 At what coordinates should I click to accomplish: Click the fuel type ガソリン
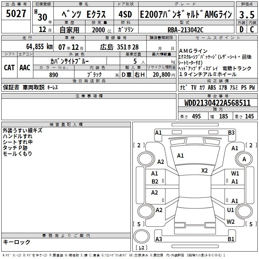tap(126, 29)
